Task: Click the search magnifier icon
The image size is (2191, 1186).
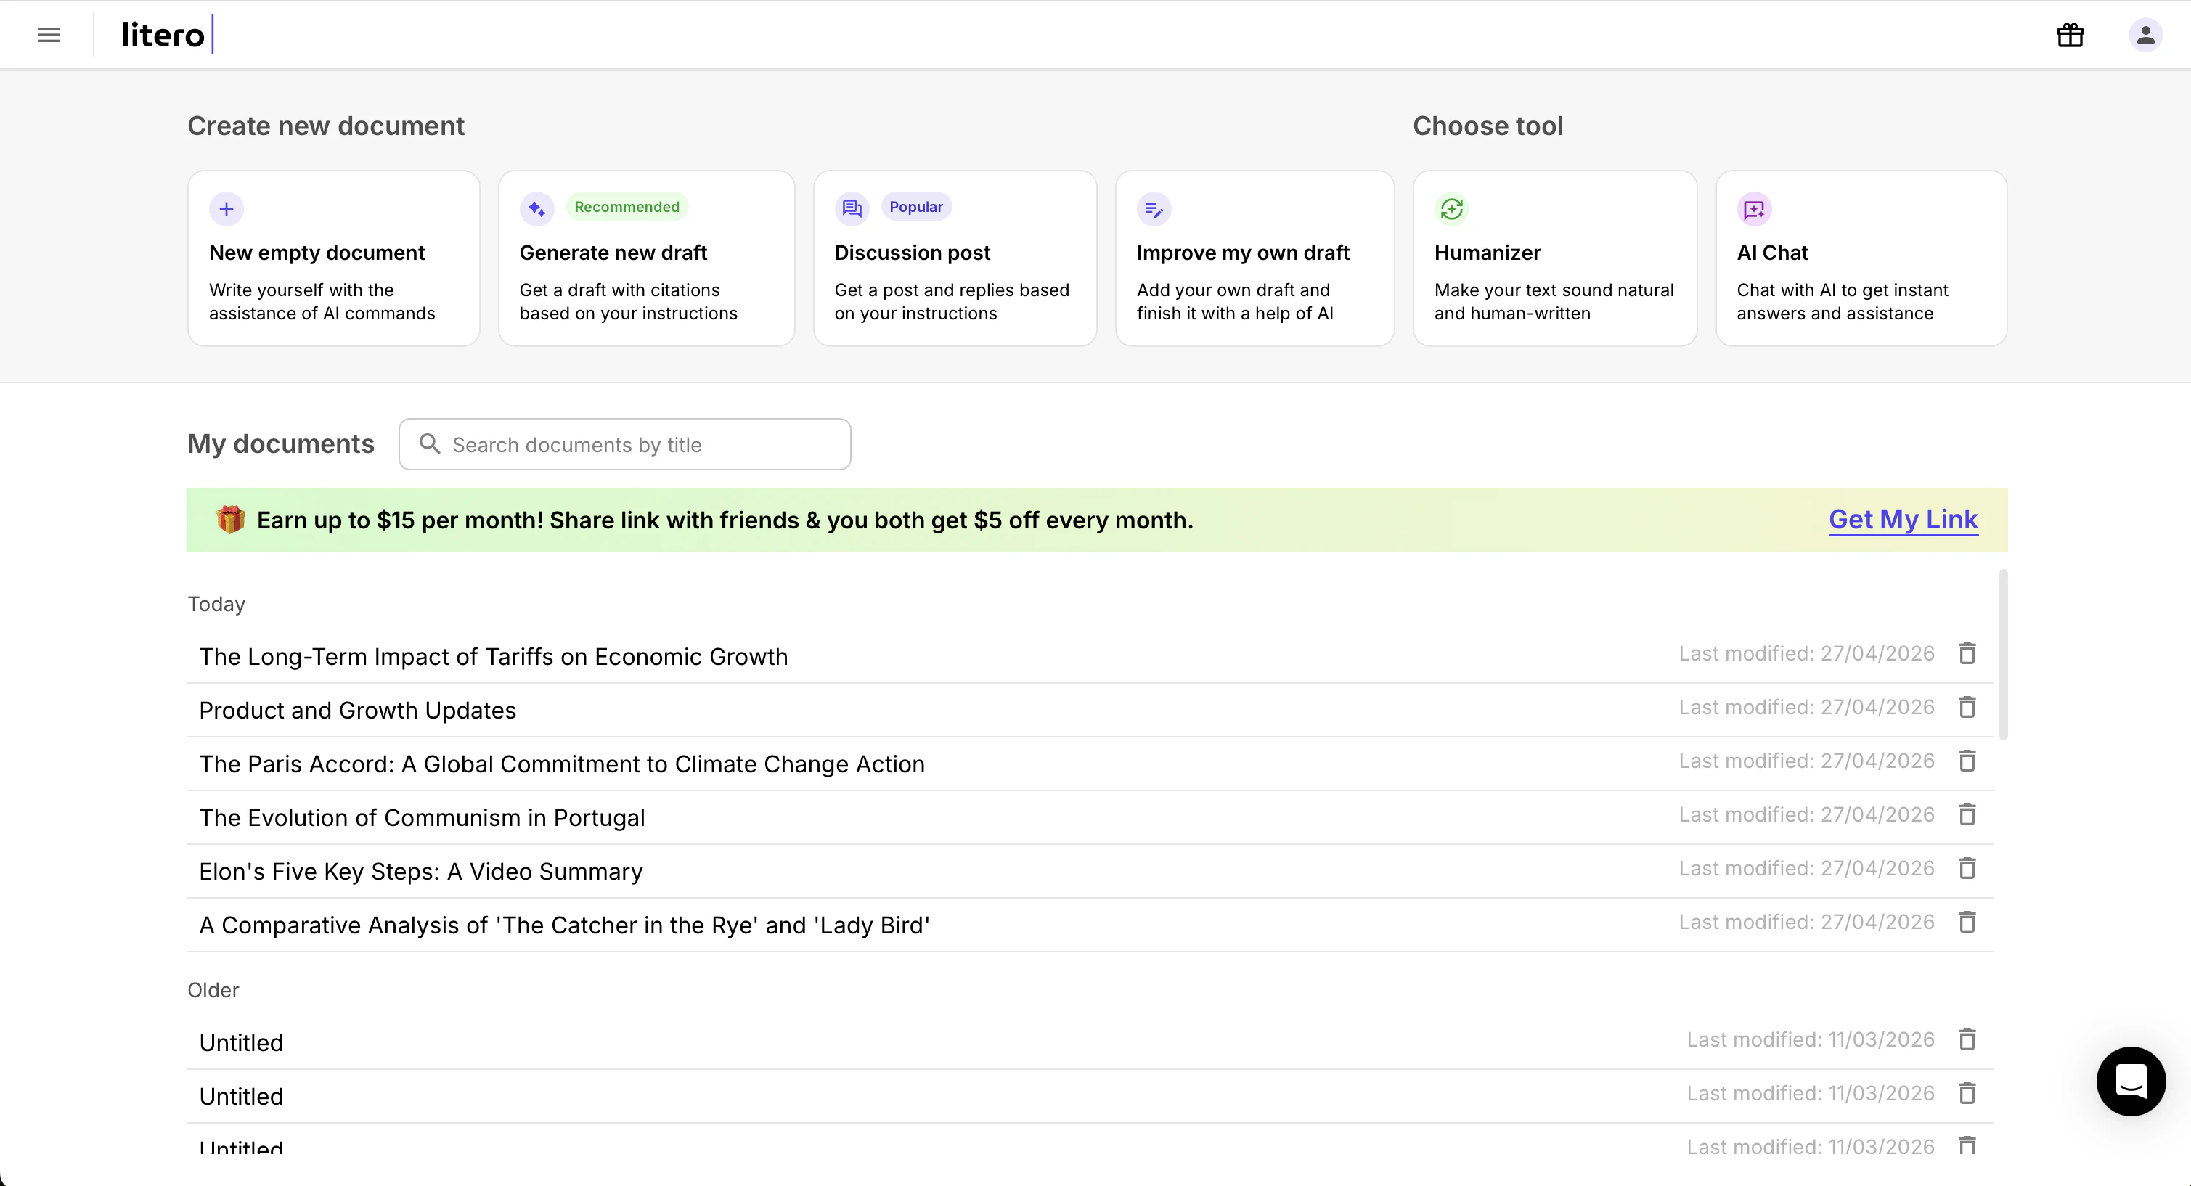Action: tap(430, 443)
